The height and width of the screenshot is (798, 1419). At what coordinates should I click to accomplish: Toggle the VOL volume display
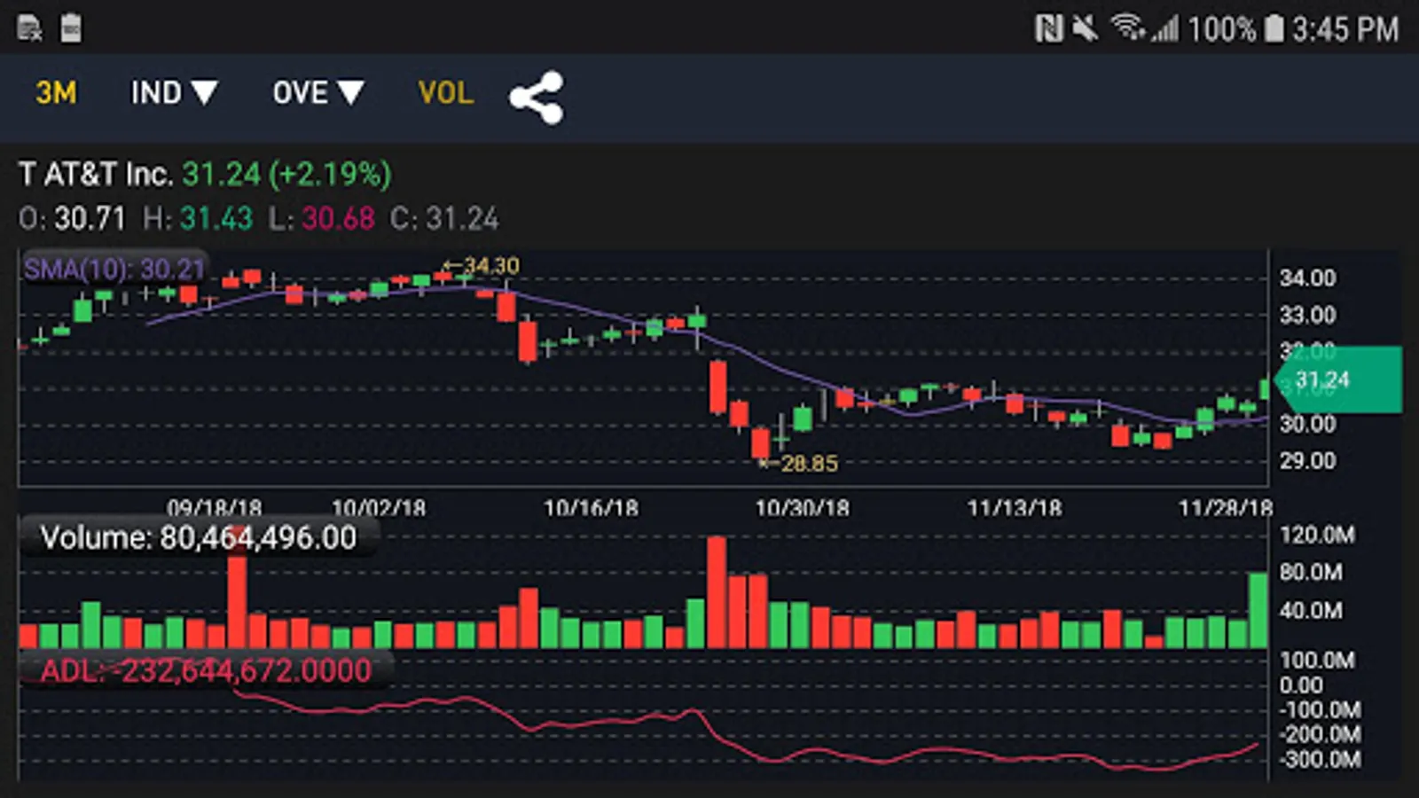click(445, 93)
